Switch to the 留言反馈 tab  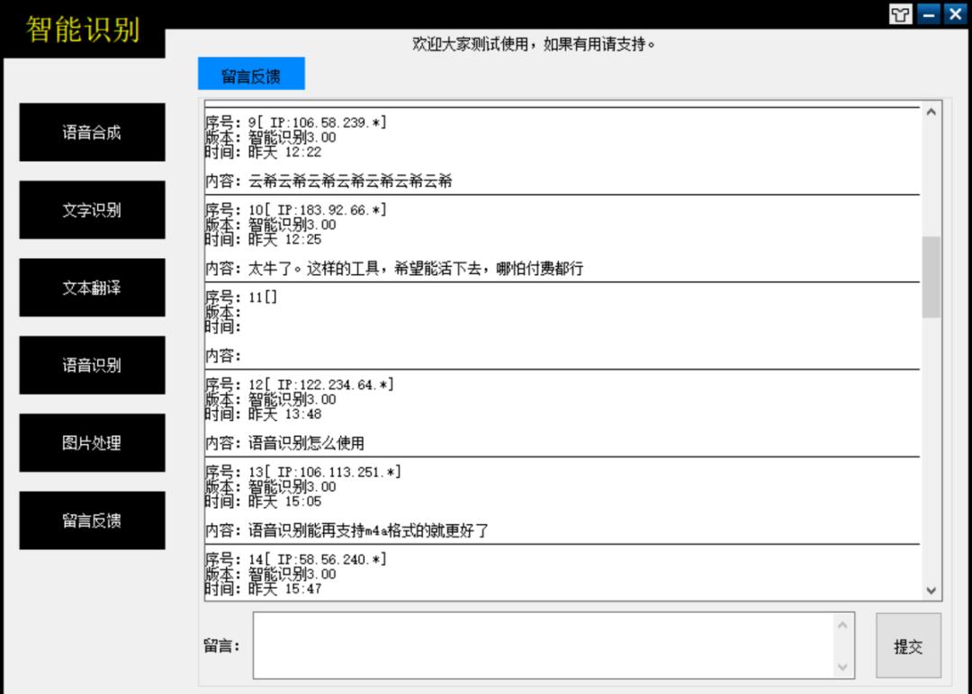(x=249, y=73)
